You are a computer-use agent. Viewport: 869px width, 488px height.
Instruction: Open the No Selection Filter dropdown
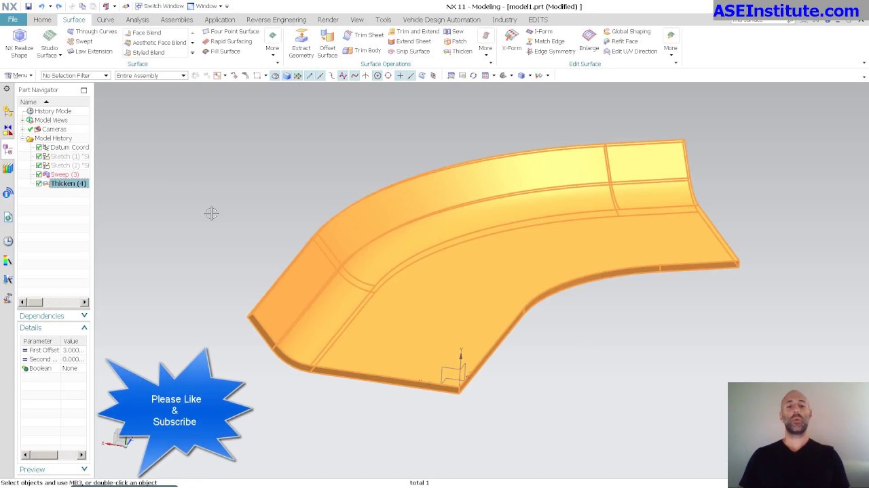pos(75,75)
